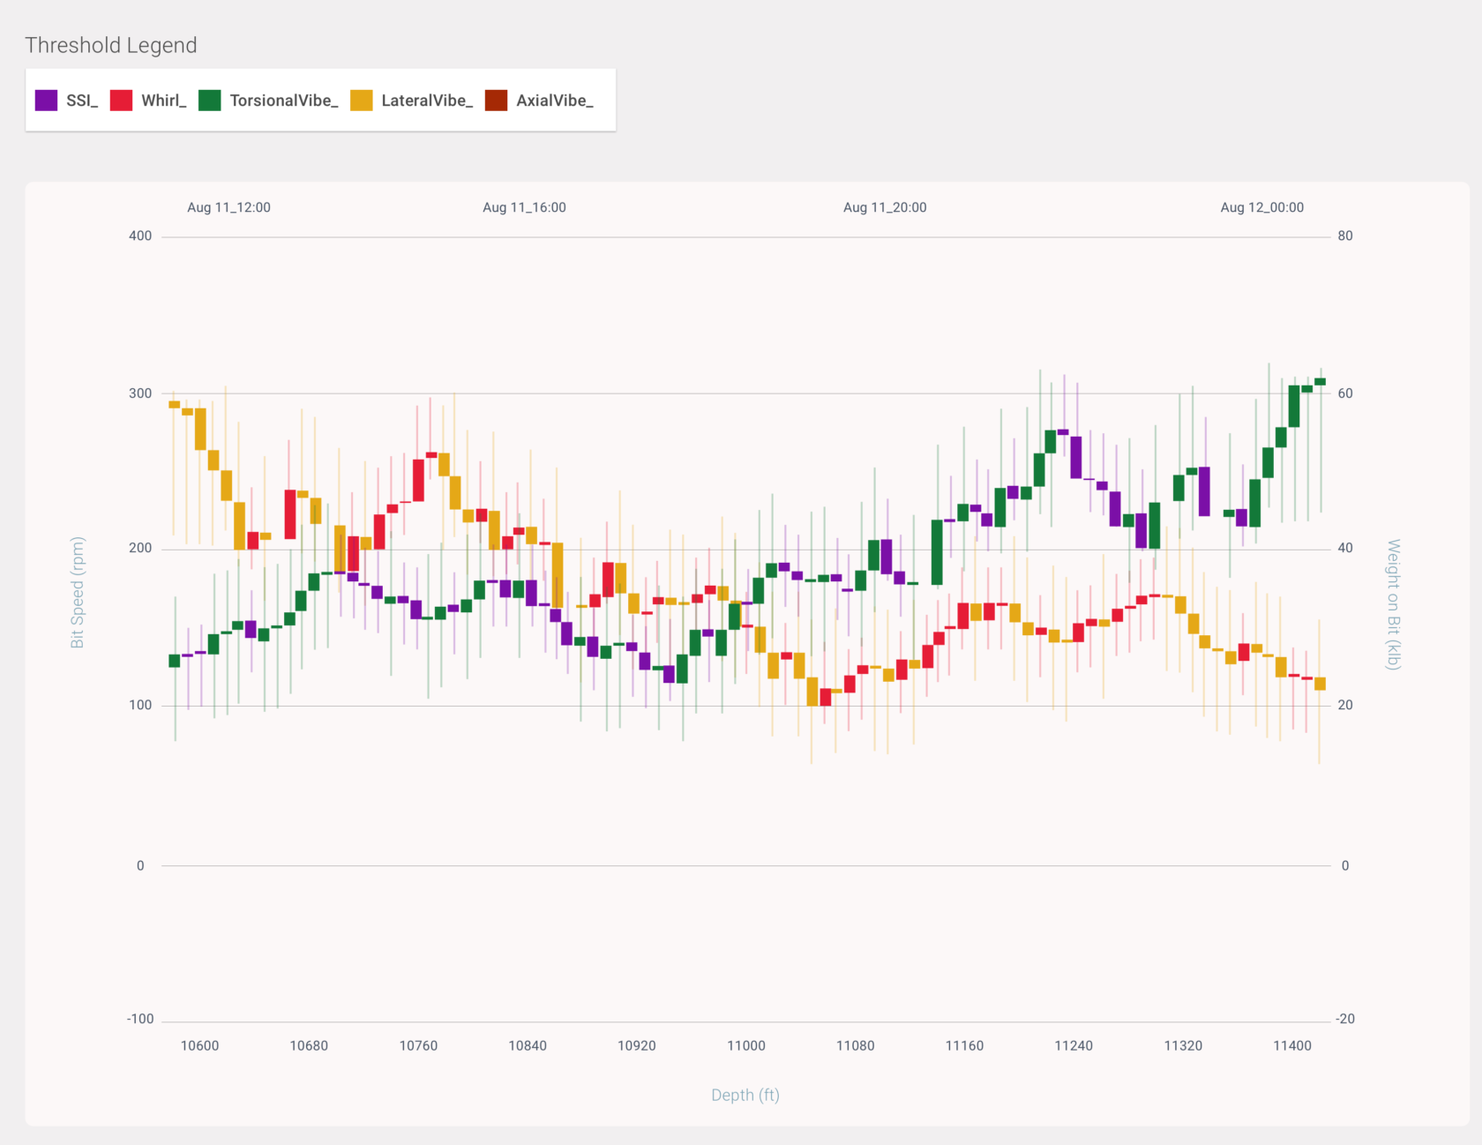
Task: Click the green TorsionalVibe_ legend swatch
Action: (x=210, y=101)
